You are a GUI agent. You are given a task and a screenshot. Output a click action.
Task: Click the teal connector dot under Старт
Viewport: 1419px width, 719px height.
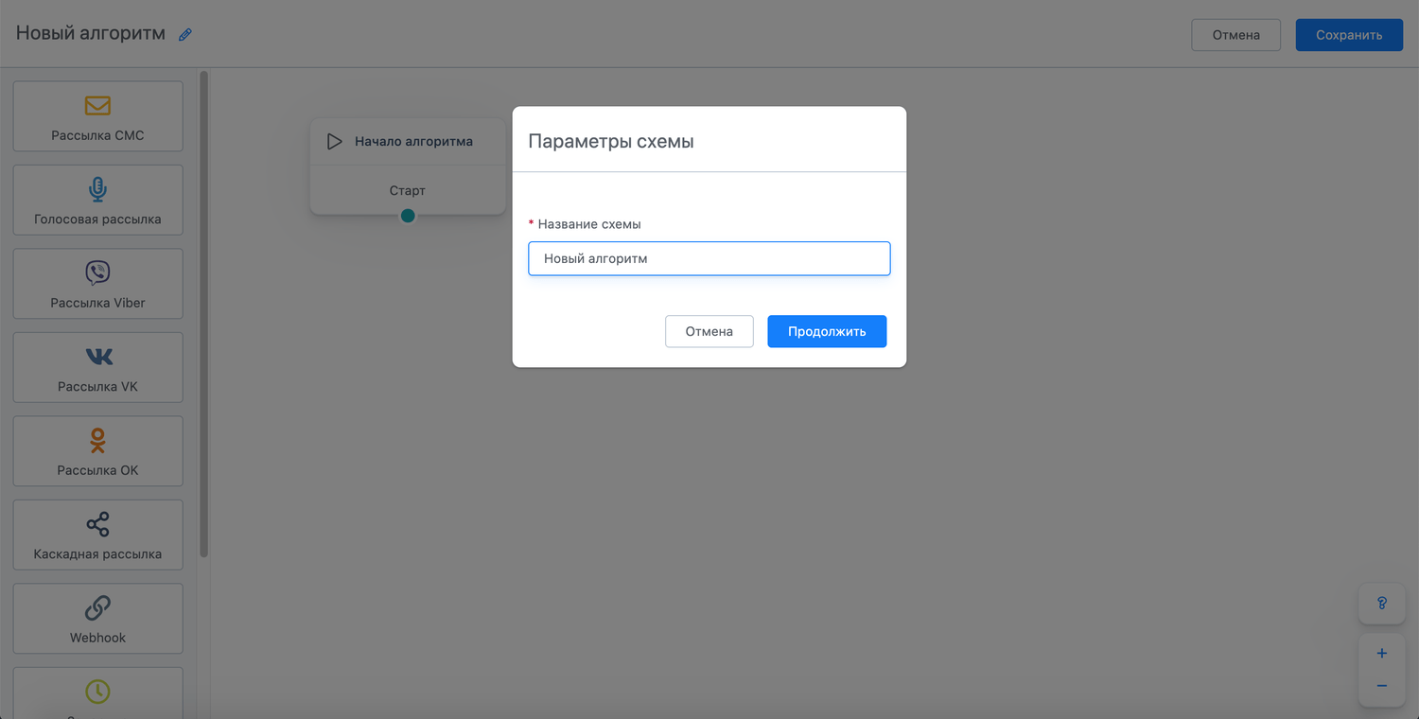click(408, 216)
